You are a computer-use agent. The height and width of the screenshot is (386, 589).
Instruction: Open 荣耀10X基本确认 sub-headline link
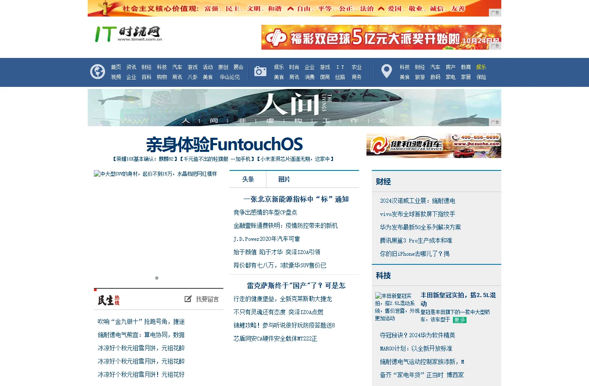[x=145, y=159]
